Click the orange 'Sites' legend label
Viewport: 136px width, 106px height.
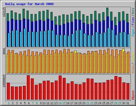tap(133, 69)
